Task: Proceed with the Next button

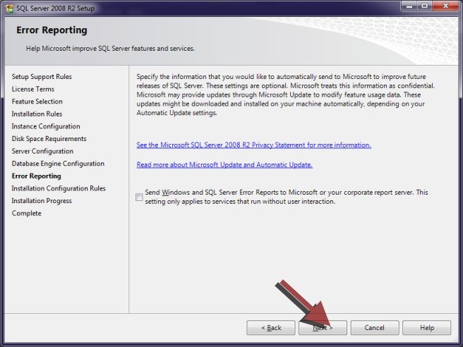Action: pos(323,327)
